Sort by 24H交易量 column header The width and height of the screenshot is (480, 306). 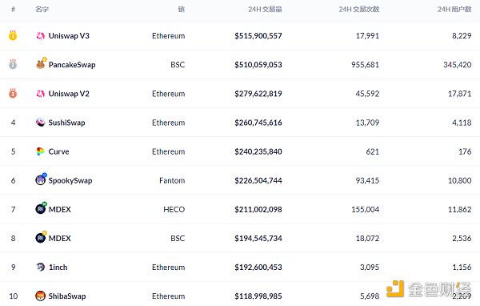tap(265, 9)
